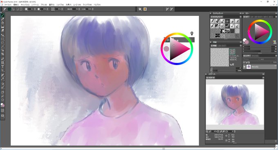The image size is (278, 150).
Task: Click the pink swatch beside the floating color wheel
Action: (x=166, y=49)
